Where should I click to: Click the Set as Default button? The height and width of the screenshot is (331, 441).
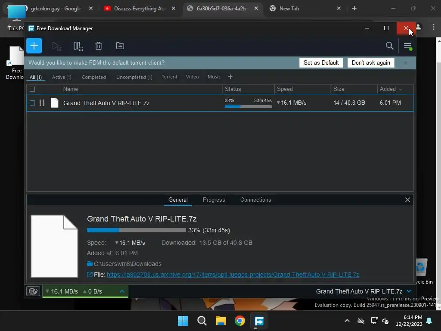(x=321, y=63)
